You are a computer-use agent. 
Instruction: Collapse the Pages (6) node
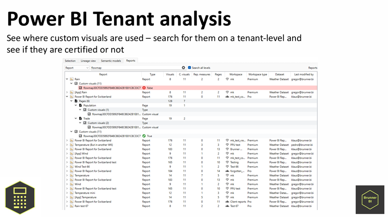click(71, 101)
